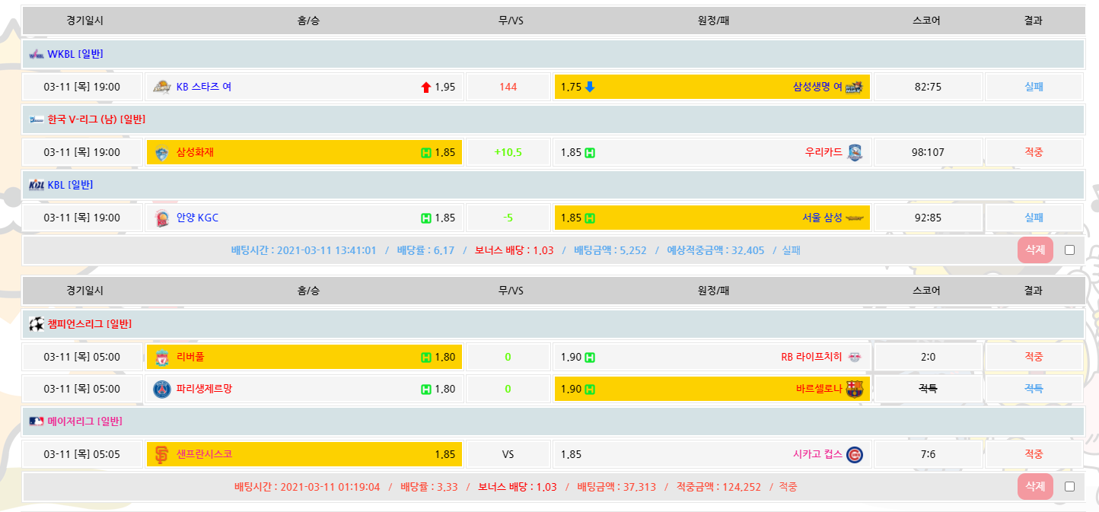Click the 우리카드 team emblem

(855, 153)
